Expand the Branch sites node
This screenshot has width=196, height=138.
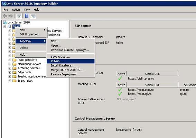tap(10, 81)
